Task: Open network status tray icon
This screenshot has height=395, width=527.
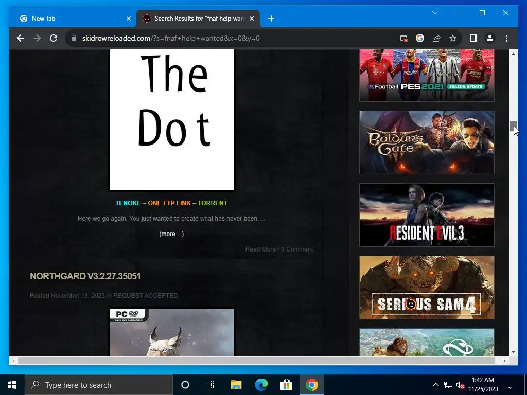Action: [448, 385]
